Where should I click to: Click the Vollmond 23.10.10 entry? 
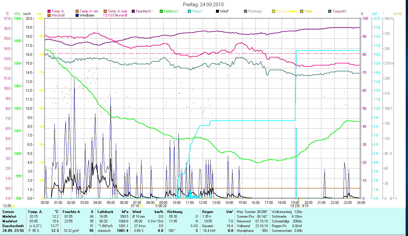click(252, 226)
